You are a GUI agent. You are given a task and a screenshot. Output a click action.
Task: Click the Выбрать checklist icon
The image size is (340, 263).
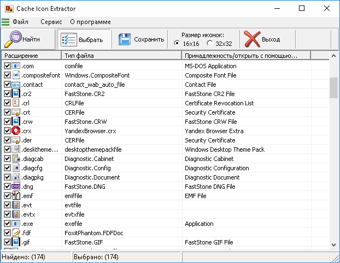click(x=68, y=40)
